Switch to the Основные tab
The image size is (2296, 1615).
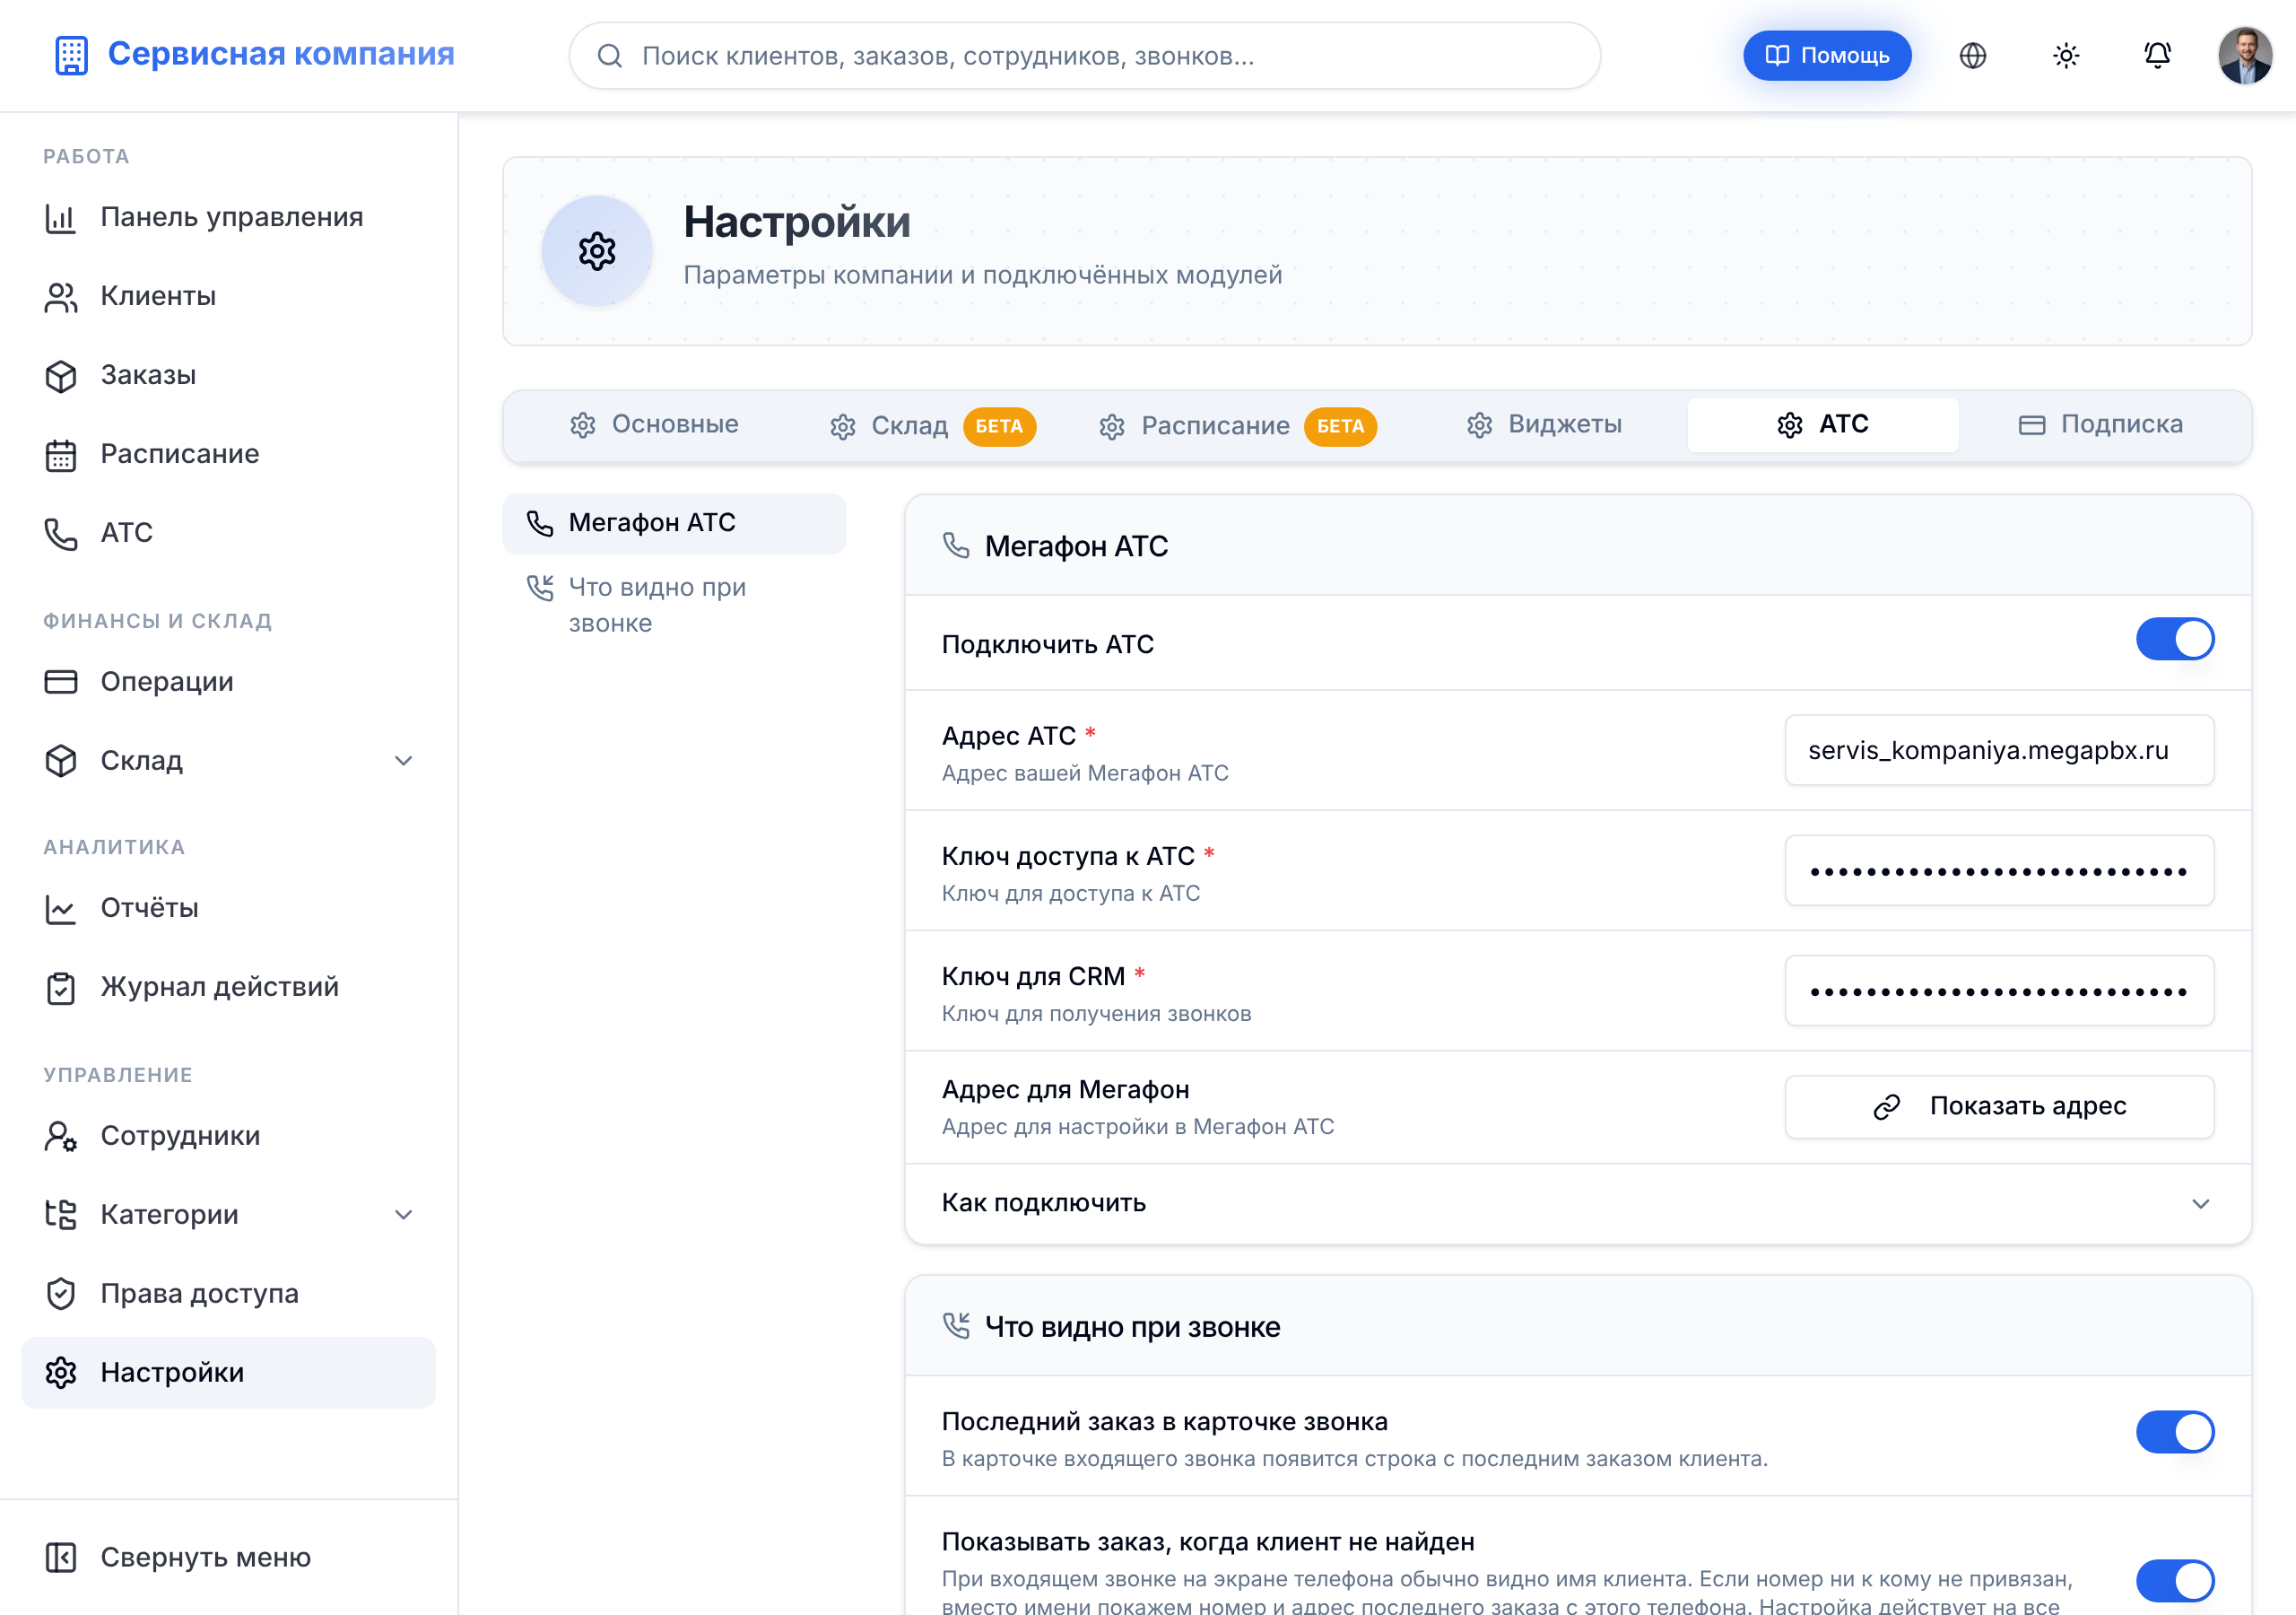654,424
